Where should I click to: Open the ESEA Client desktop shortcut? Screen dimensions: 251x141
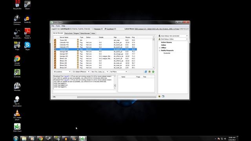17,128
